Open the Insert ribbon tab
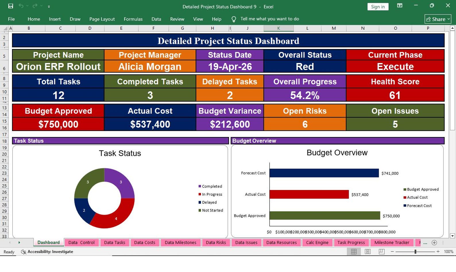The height and width of the screenshot is (272, 456). (x=55, y=19)
